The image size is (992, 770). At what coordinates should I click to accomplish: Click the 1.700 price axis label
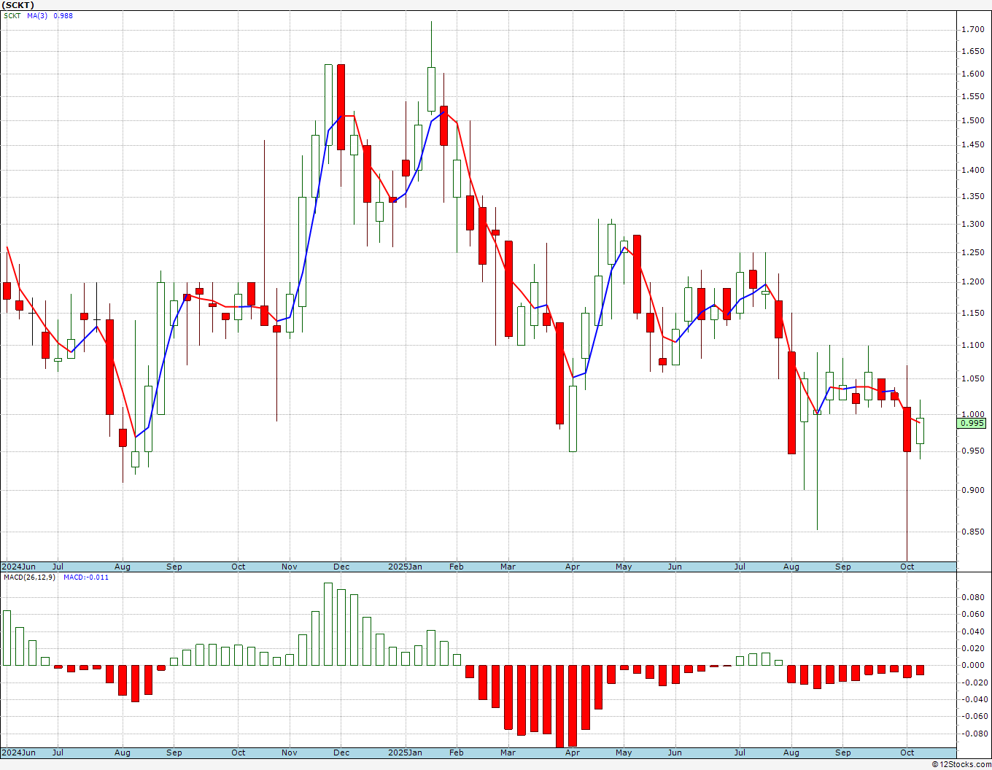tap(972, 30)
